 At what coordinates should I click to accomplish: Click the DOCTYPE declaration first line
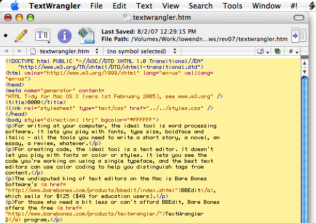click(x=105, y=61)
